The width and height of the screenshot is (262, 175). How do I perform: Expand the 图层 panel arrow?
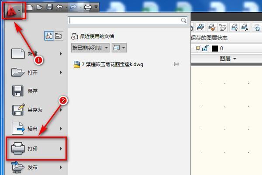pyautogui.click(x=235, y=59)
